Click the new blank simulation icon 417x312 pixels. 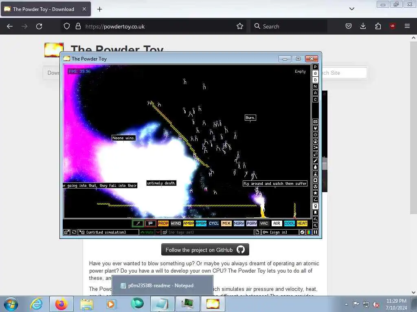(257, 232)
